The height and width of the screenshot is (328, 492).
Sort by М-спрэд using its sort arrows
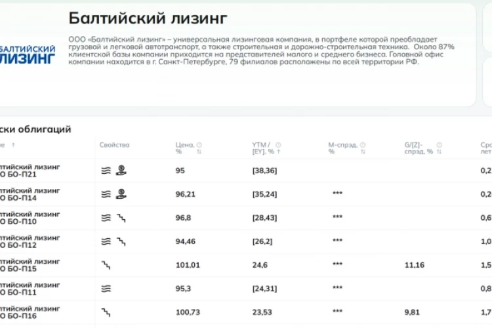(x=363, y=152)
